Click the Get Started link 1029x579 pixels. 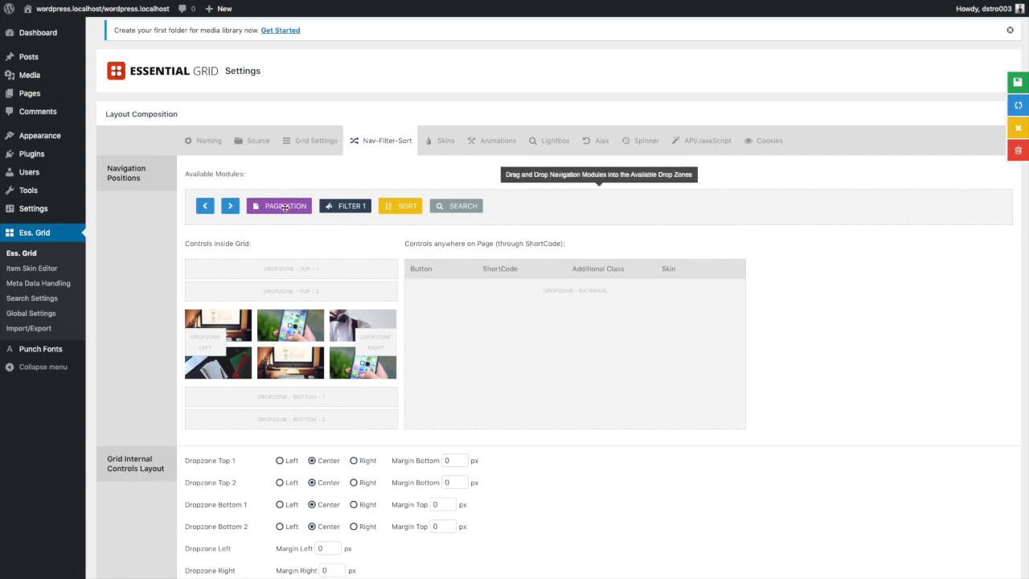[281, 31]
